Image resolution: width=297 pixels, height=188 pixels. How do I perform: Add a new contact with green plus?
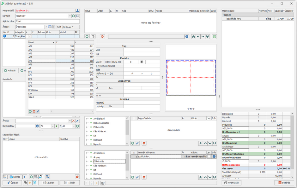(73, 16)
